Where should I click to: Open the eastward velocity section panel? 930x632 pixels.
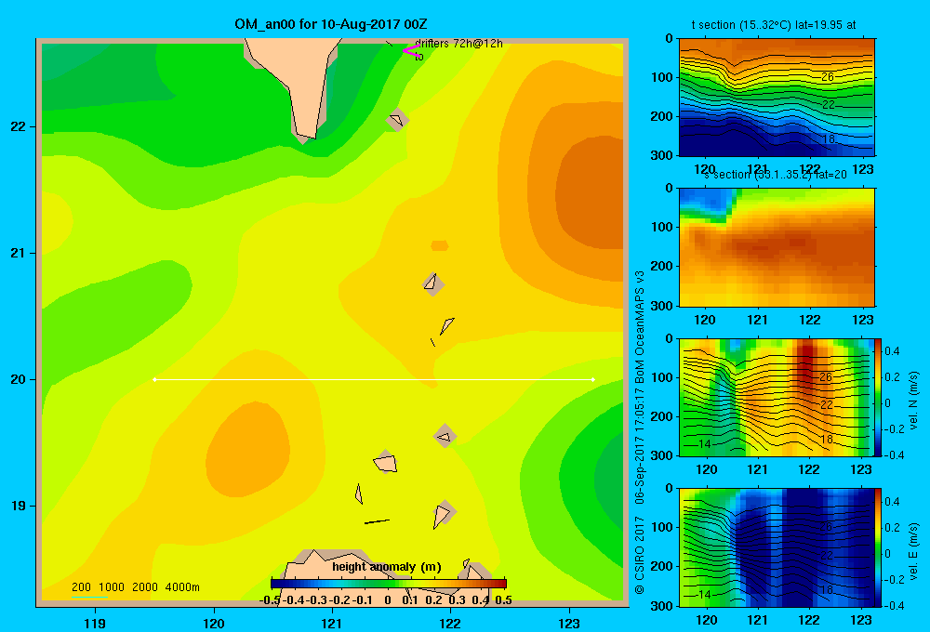[x=776, y=547]
